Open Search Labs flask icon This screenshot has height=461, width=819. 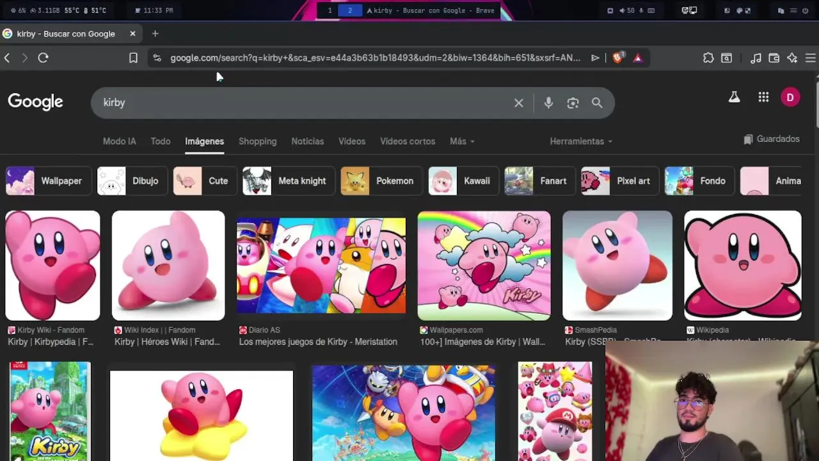734,97
